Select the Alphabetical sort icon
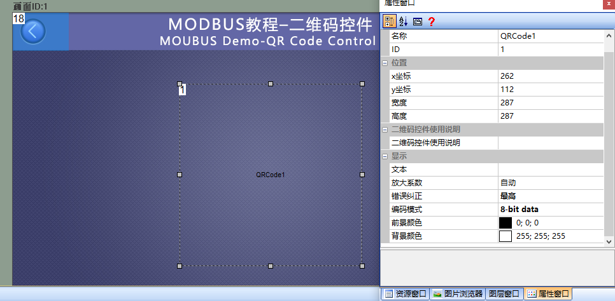 (403, 22)
